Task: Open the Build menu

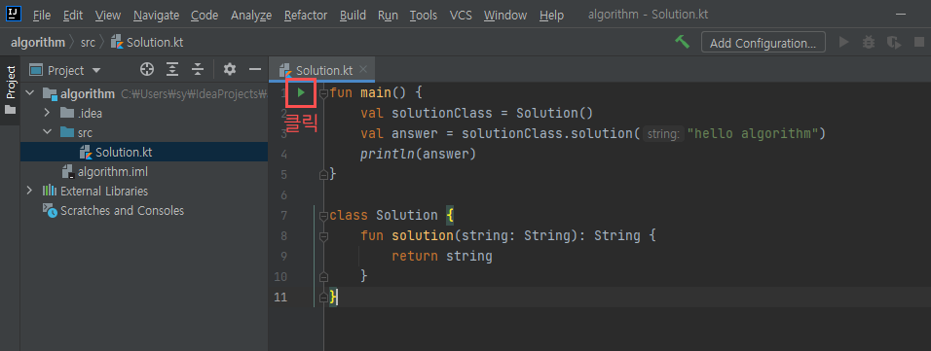Action: coord(353,15)
